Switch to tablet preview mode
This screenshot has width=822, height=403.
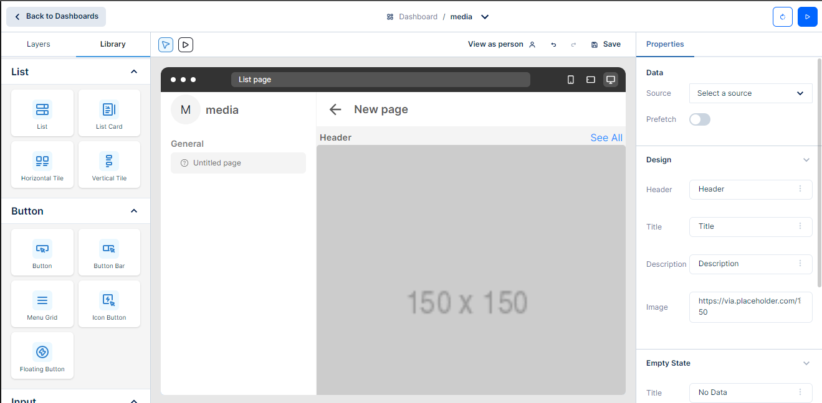point(591,80)
